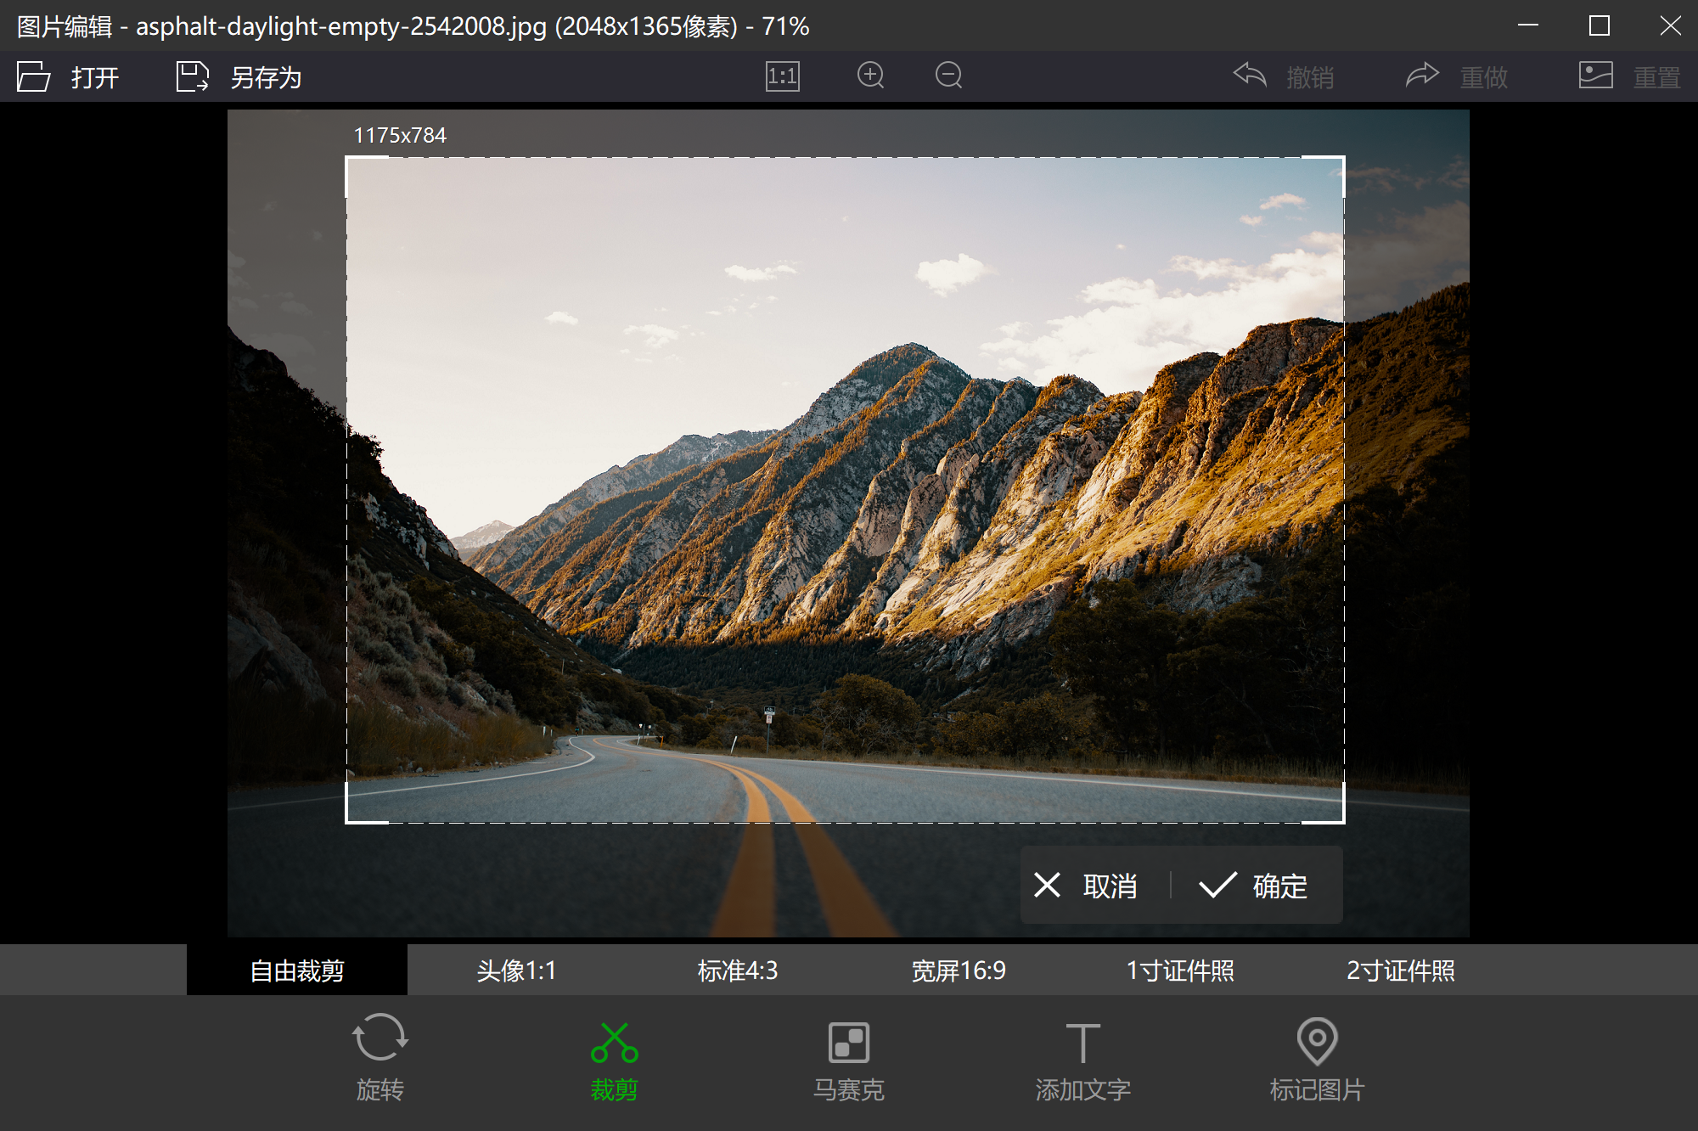
Task: Select the Crop scissors tool
Action: pyautogui.click(x=614, y=1044)
